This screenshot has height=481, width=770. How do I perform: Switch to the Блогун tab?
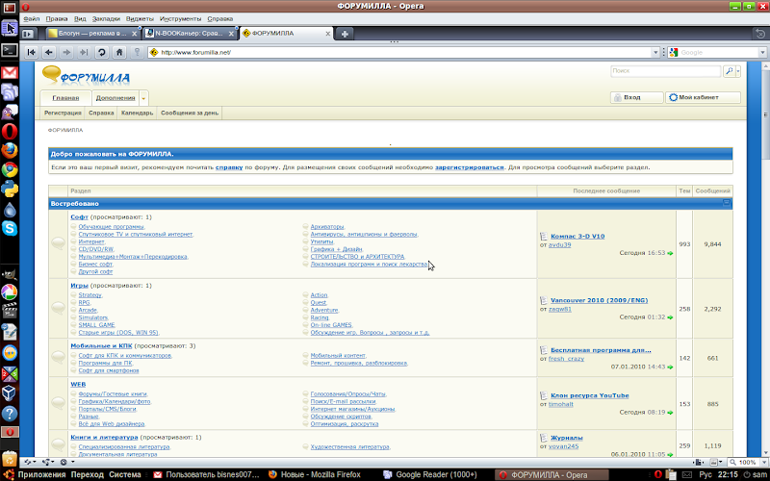92,34
